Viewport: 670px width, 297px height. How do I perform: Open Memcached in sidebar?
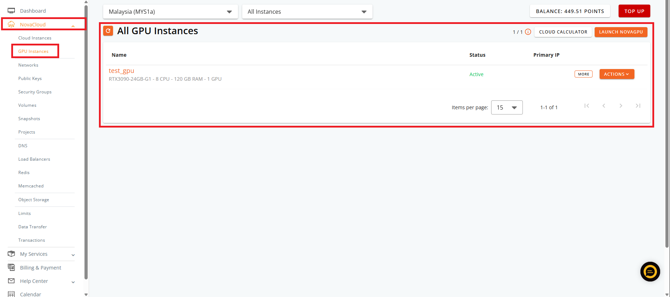31,186
